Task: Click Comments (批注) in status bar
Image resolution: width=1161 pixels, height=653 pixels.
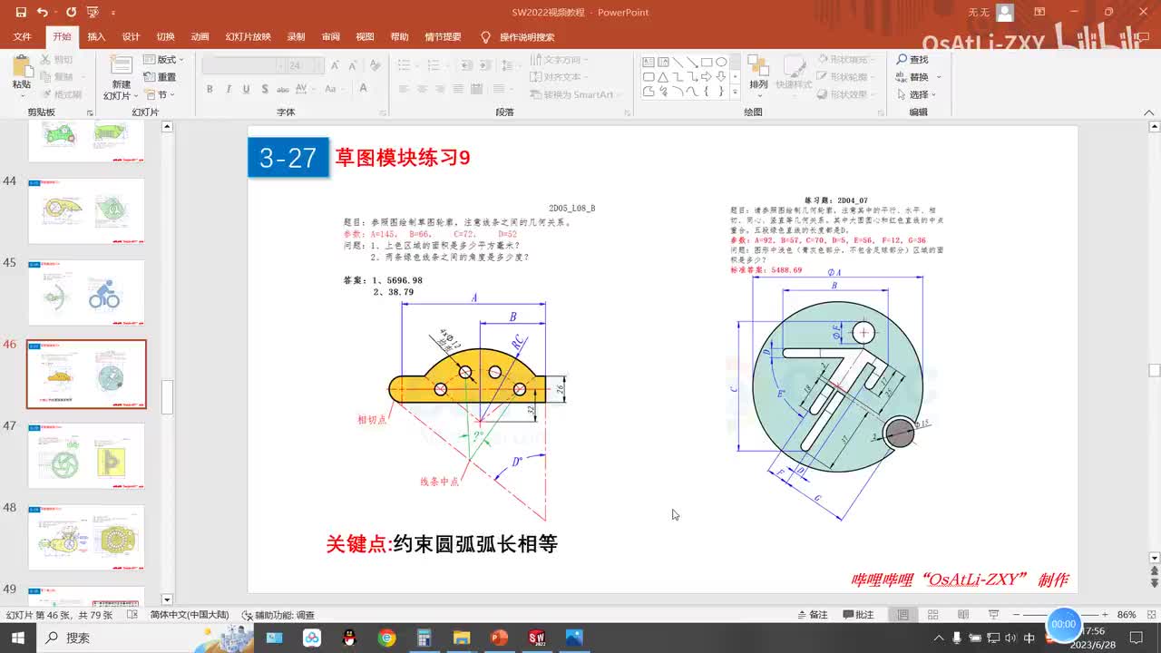Action: 858,614
